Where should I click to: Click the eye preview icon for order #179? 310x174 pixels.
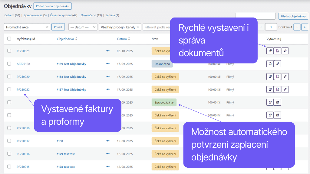[x=108, y=154]
